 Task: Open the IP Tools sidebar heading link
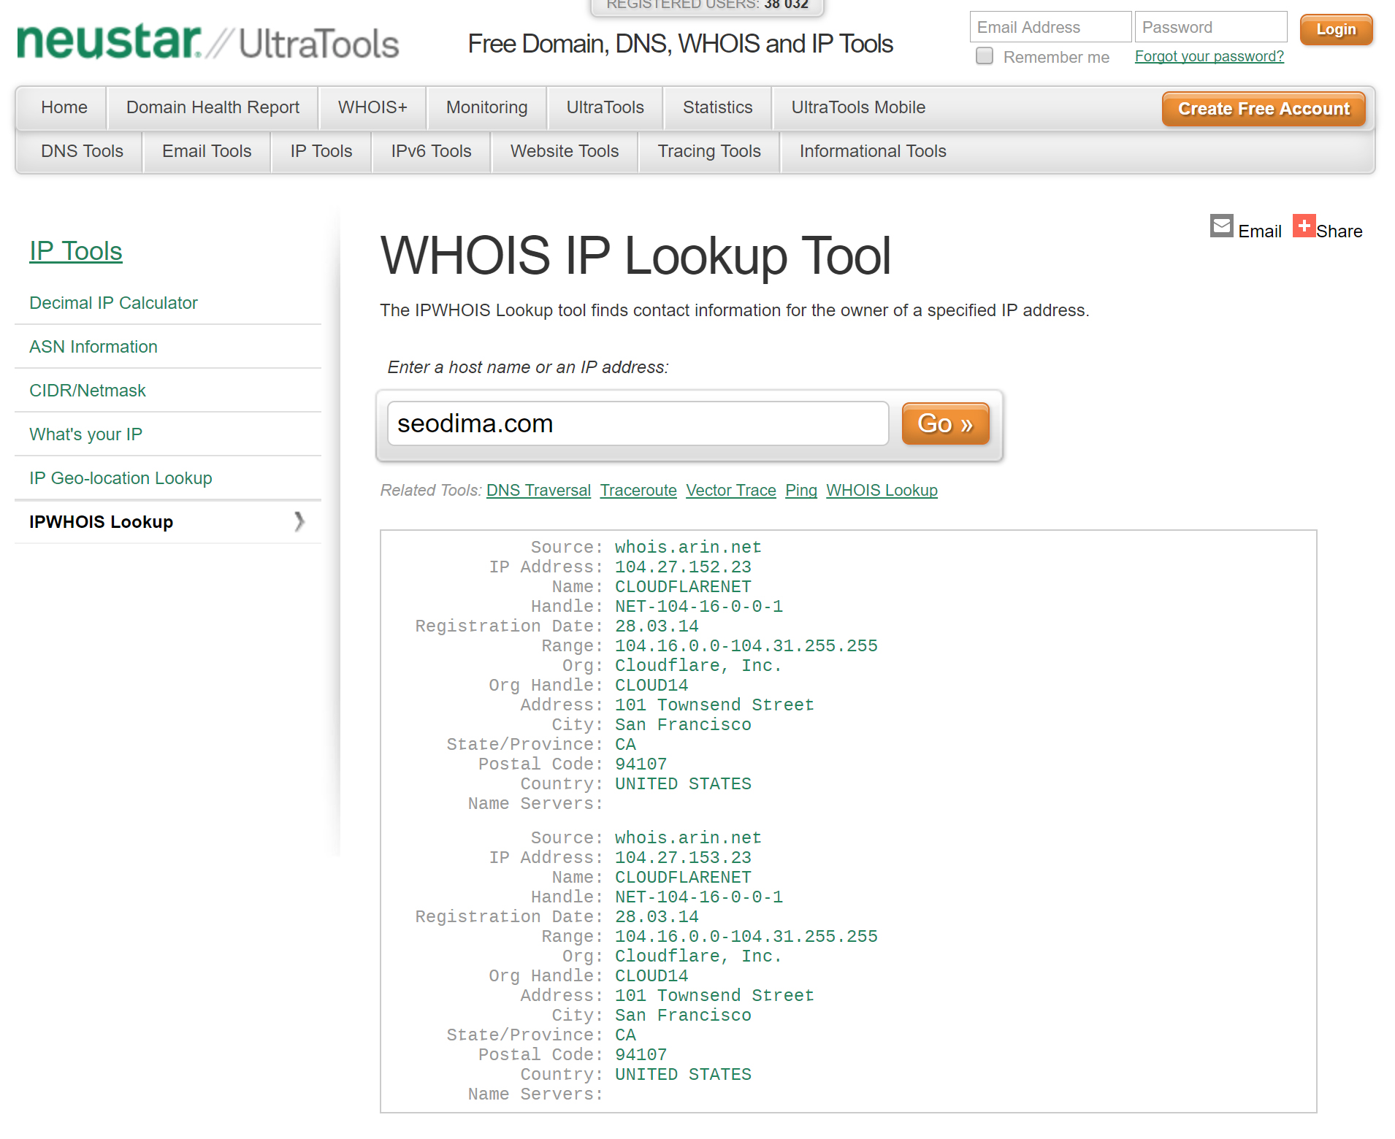point(76,251)
